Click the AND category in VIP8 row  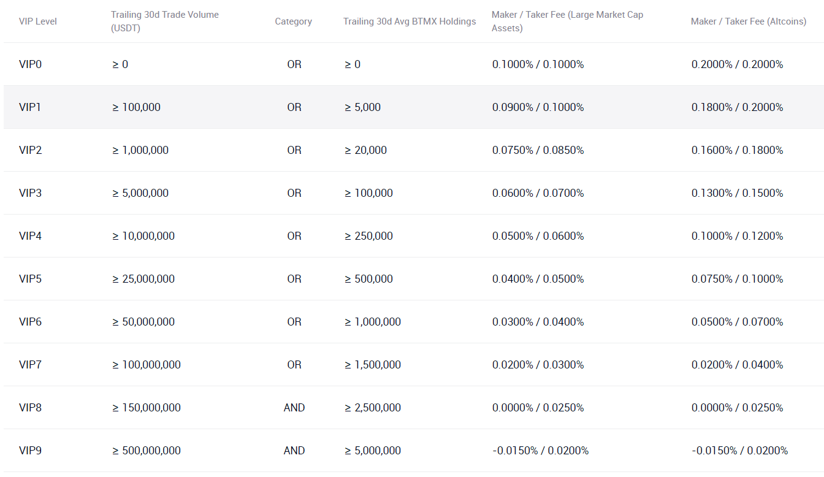click(294, 408)
